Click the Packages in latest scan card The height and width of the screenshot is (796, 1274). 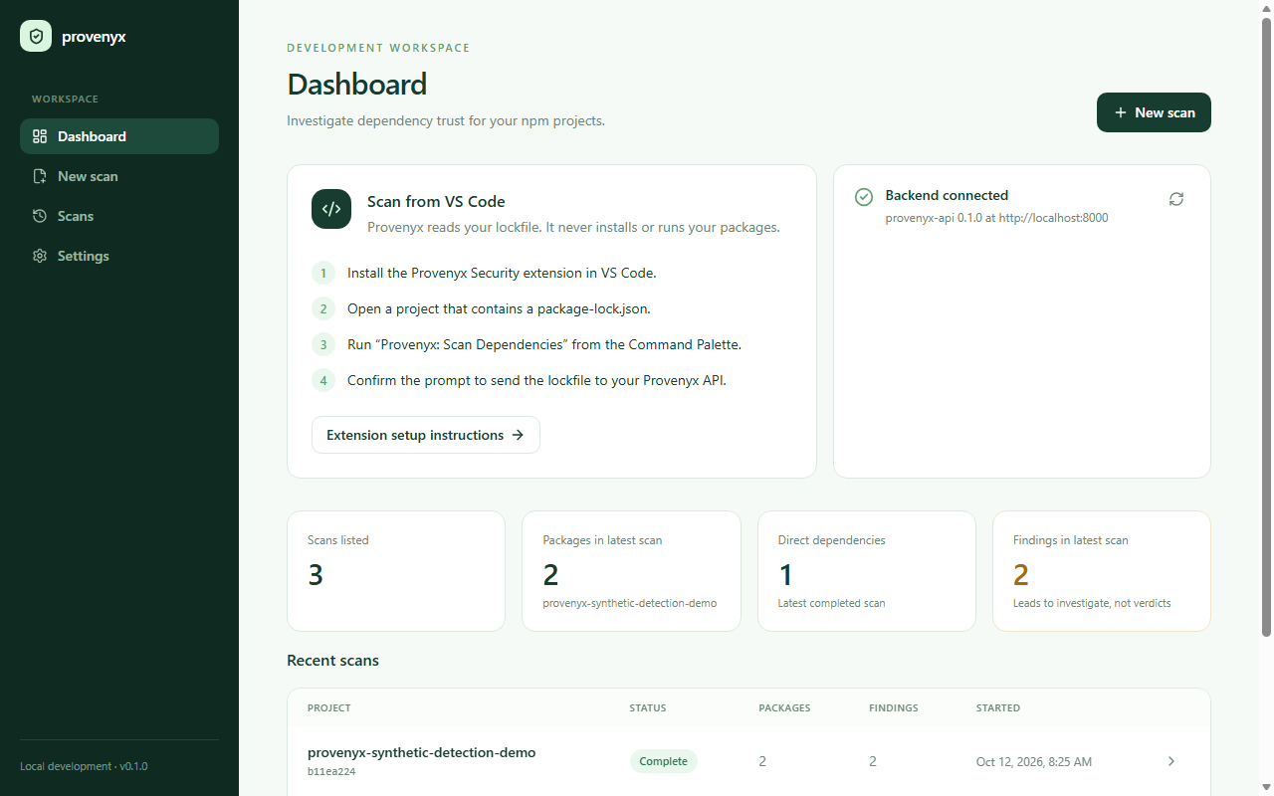(x=631, y=571)
